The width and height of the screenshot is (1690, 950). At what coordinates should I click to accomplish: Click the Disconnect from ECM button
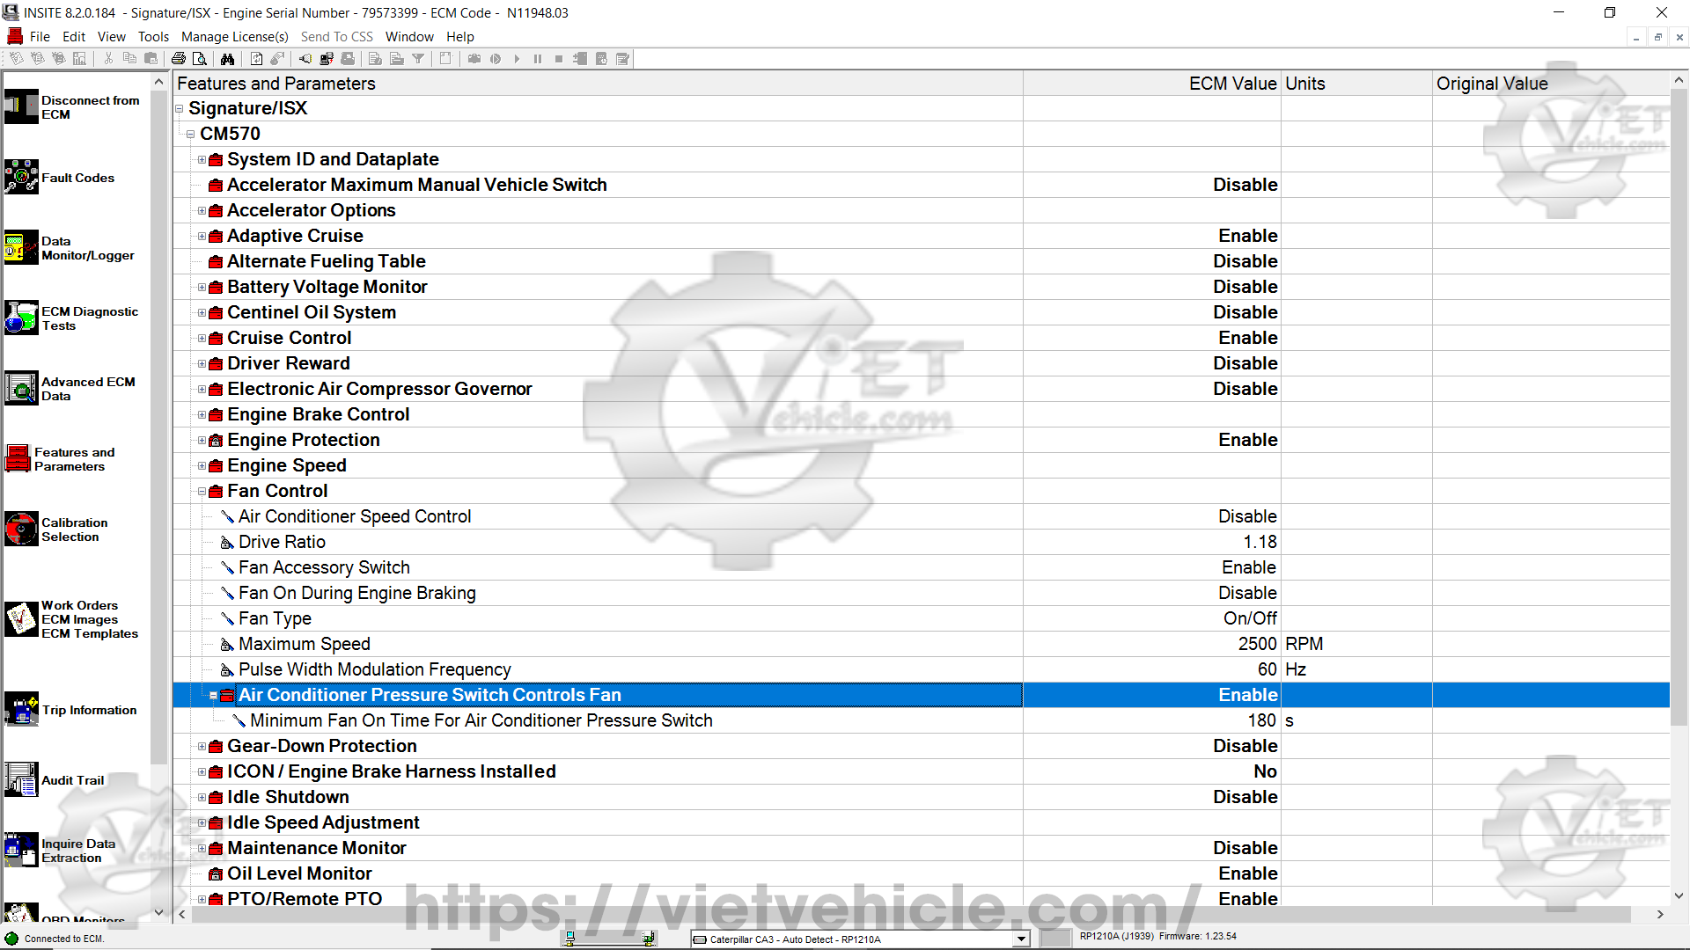[x=22, y=106]
